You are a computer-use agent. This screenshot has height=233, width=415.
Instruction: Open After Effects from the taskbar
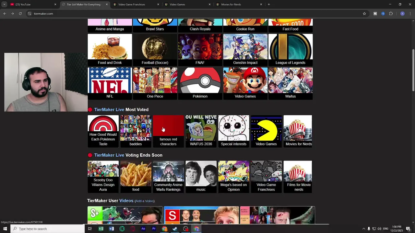143,229
